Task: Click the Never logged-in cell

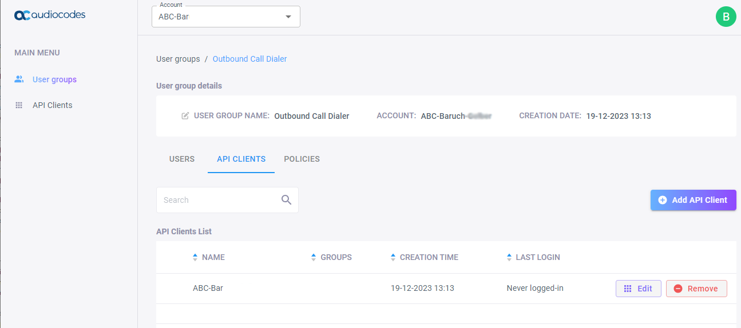Action: coord(535,288)
